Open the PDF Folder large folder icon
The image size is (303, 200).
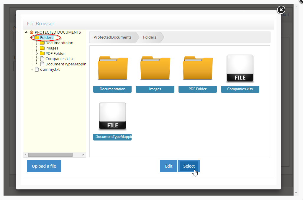point(197,68)
